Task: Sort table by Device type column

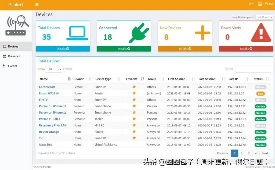Action: pos(108,79)
